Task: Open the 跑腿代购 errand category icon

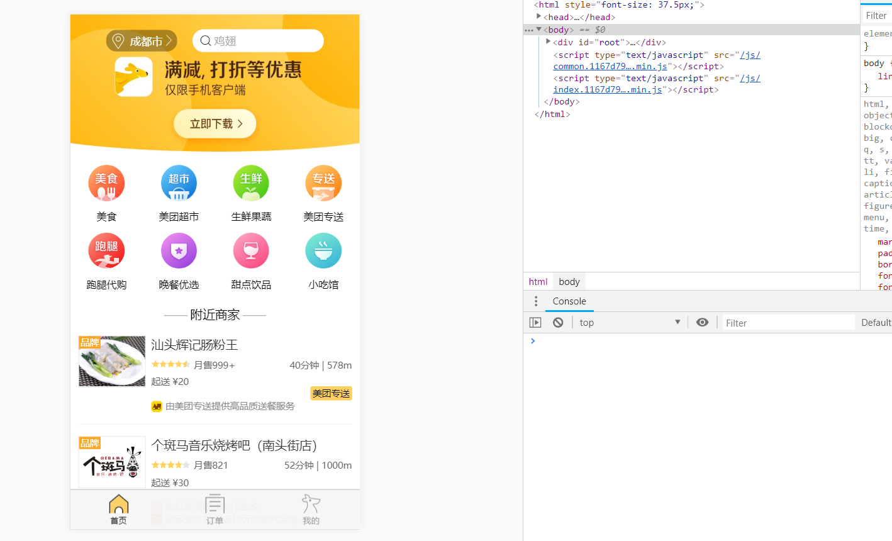Action: [106, 251]
